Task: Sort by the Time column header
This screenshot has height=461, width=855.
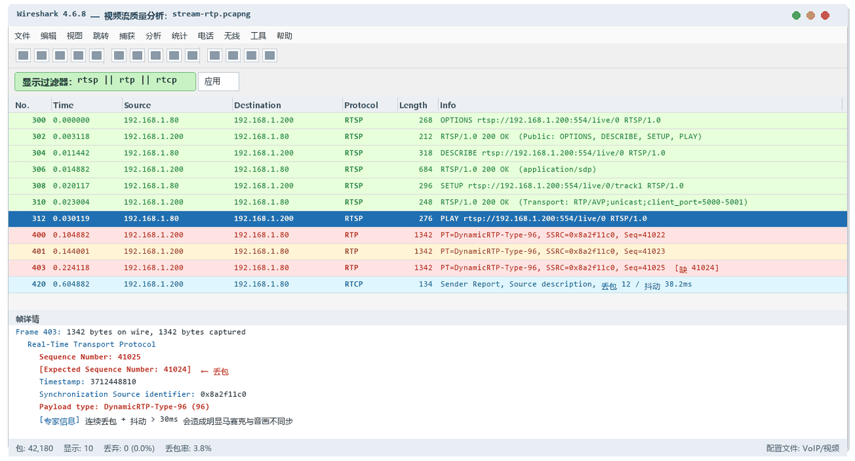Action: [x=87, y=105]
